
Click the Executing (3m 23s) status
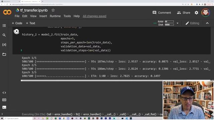33,114
